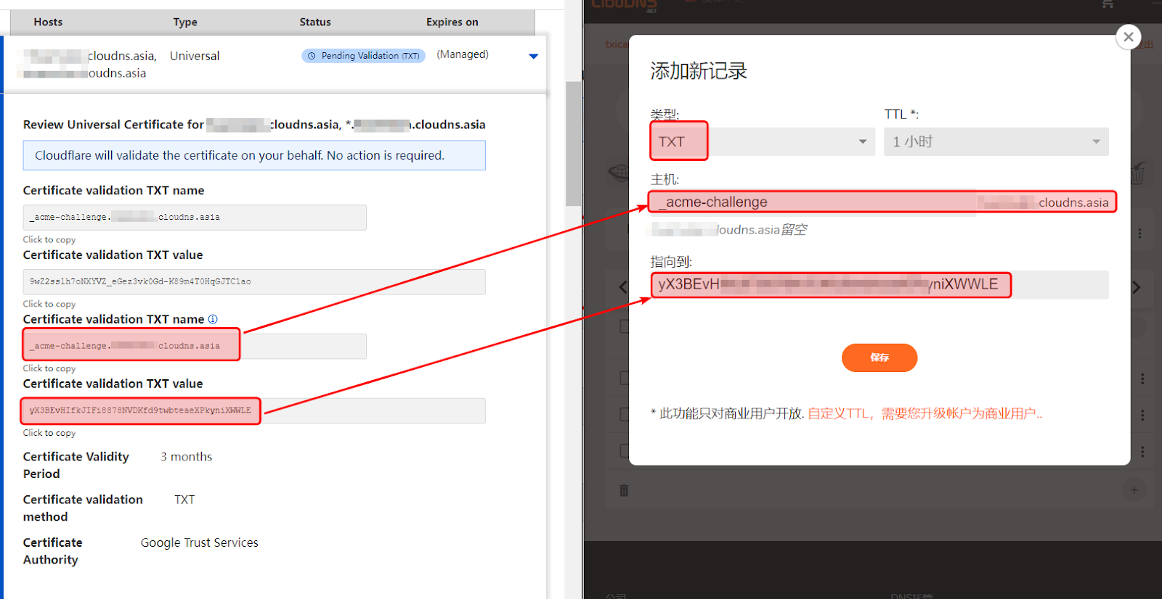Close the 添加新记录 dialog with the X
1162x599 pixels.
(1128, 37)
